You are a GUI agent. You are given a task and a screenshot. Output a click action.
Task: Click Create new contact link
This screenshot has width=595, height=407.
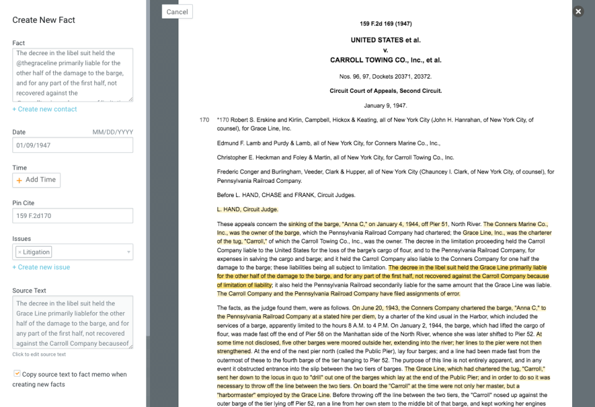pyautogui.click(x=45, y=109)
